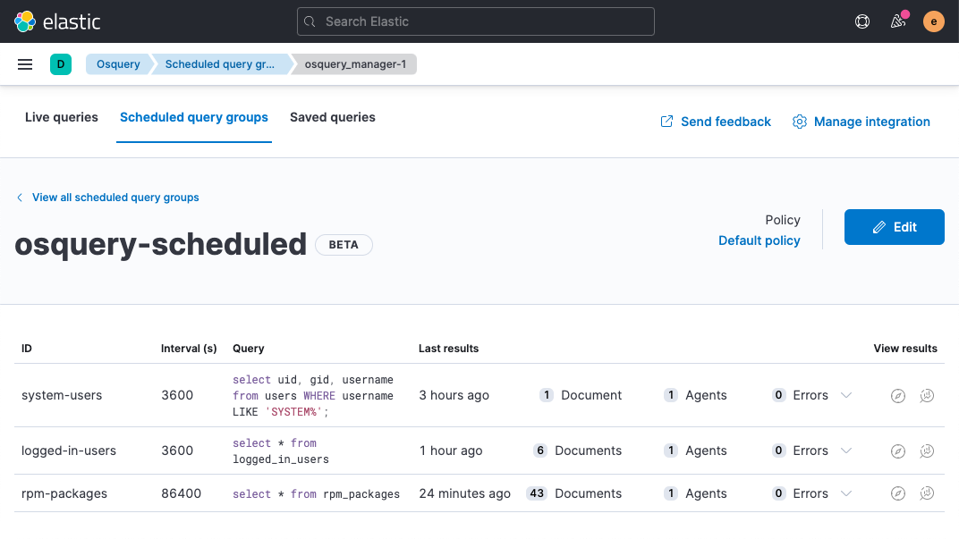Expand the logged-in-users row details

click(846, 451)
